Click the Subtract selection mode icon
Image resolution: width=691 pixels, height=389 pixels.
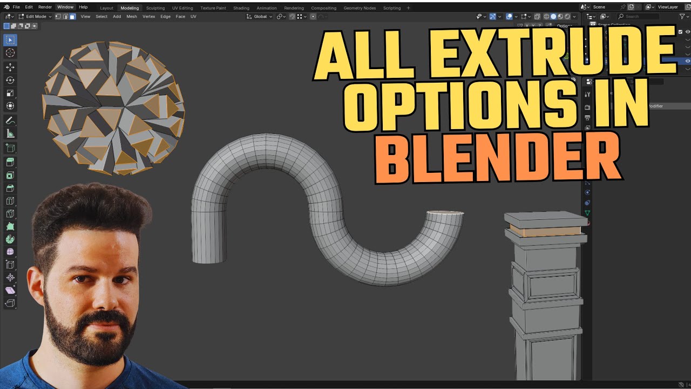[x=20, y=26]
